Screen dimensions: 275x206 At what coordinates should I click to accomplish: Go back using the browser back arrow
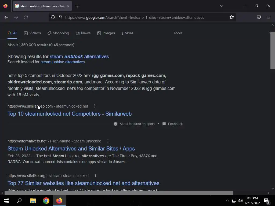tap(6, 17)
